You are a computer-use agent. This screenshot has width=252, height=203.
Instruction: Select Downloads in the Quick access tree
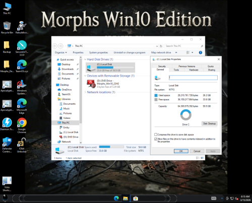pos(68,69)
